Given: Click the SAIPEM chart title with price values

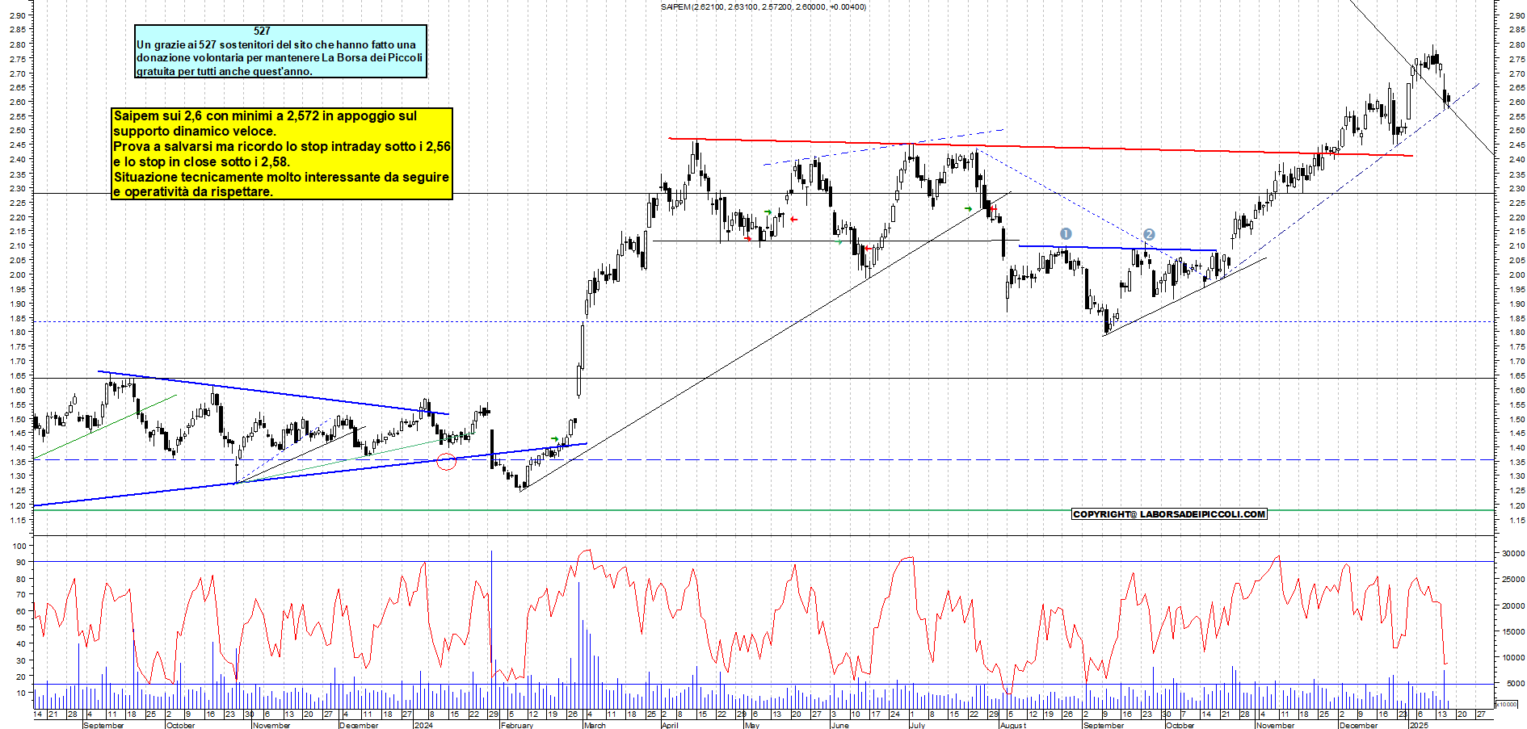Looking at the screenshot, I should [763, 7].
